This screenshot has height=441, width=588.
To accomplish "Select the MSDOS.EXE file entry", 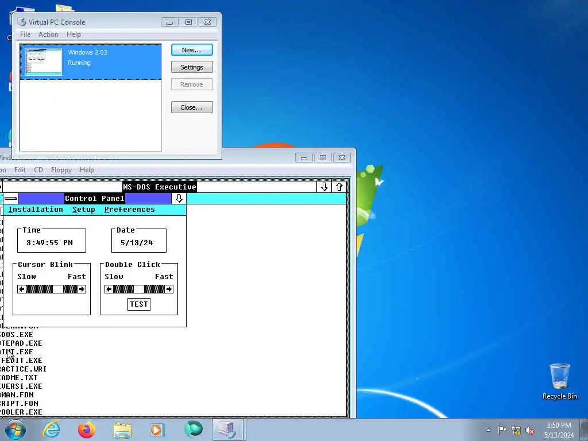I will click(x=17, y=335).
